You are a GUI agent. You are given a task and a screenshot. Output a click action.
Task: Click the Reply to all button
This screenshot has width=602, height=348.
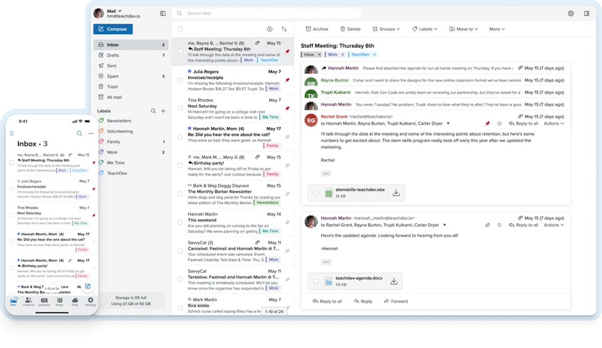click(327, 301)
